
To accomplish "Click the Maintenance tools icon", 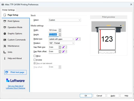I will click(5, 46).
